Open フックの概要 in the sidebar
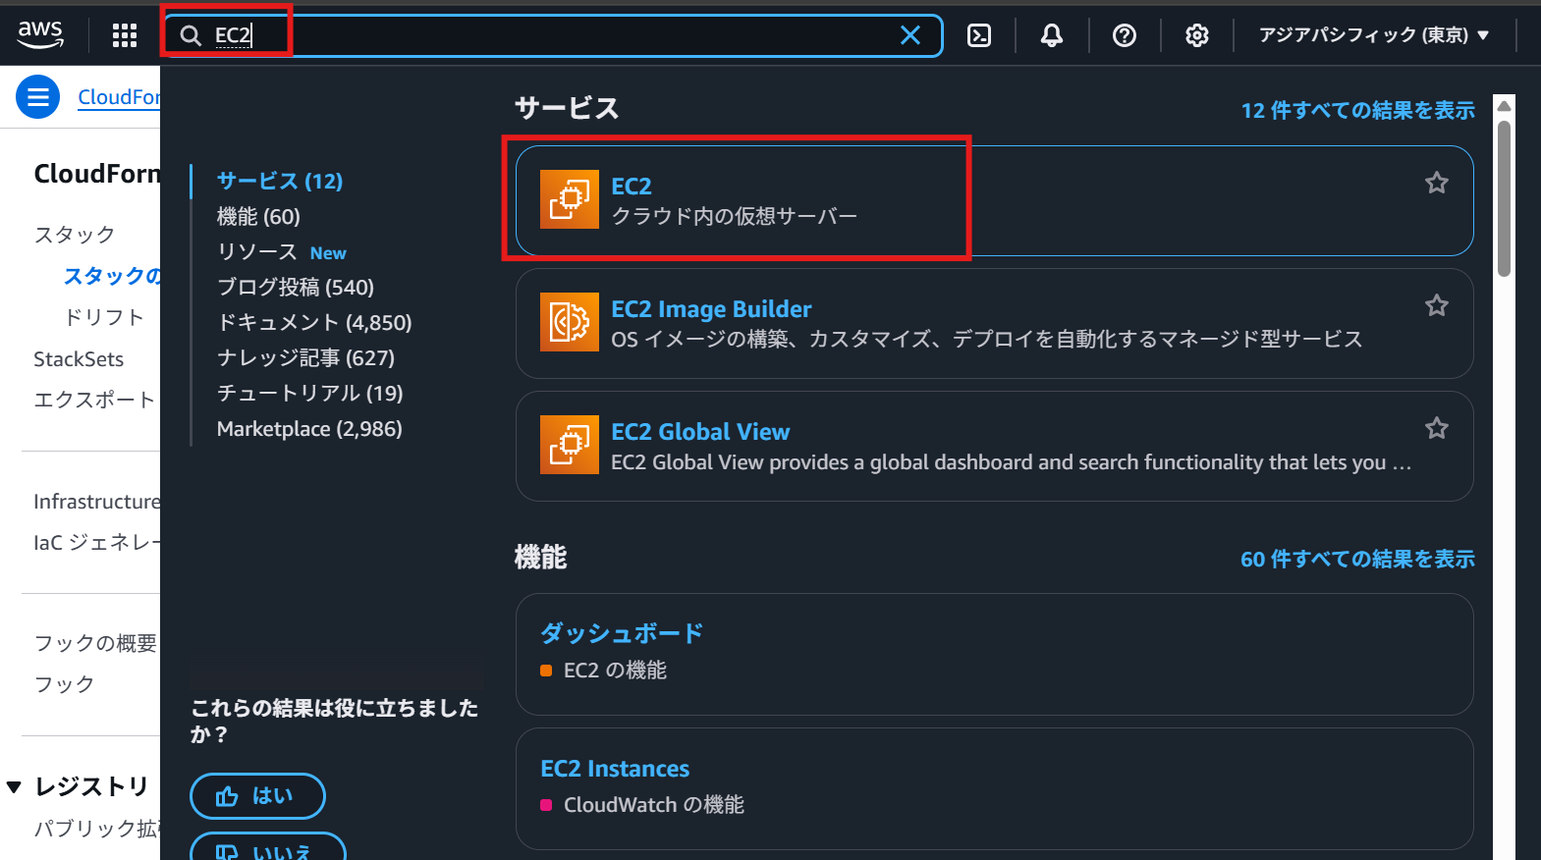1541x860 pixels. (x=95, y=643)
